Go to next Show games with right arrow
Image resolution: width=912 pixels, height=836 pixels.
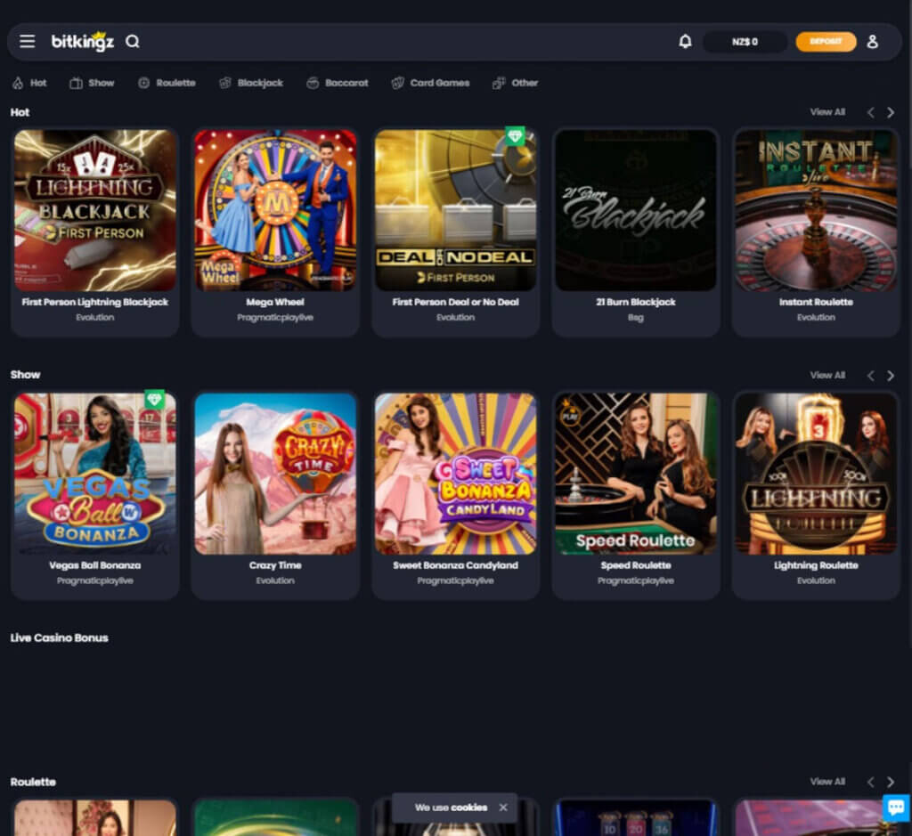[891, 376]
